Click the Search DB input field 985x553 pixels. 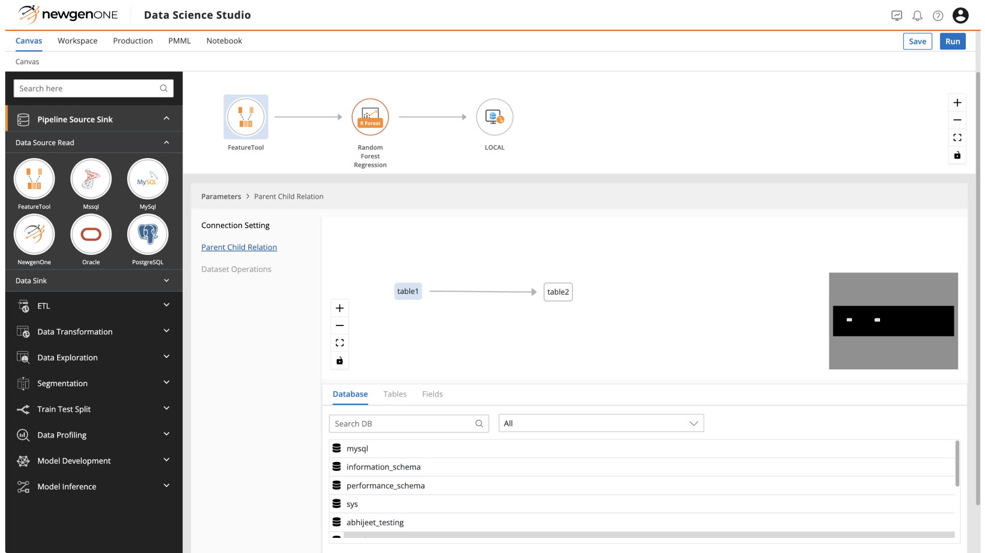tap(402, 423)
